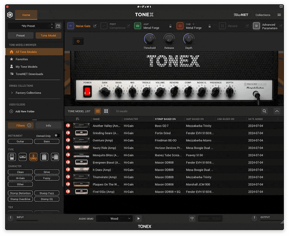
Task: Open Collections
Action: 263,15
